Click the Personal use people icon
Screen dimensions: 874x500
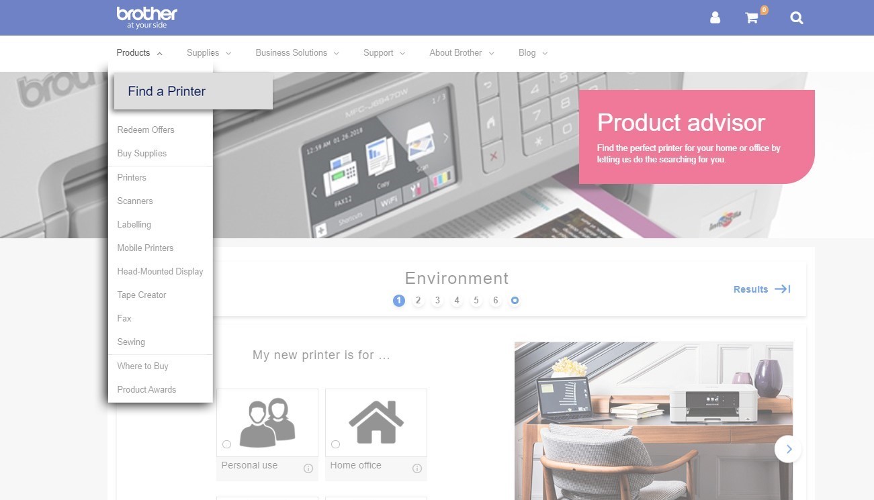coord(267,423)
